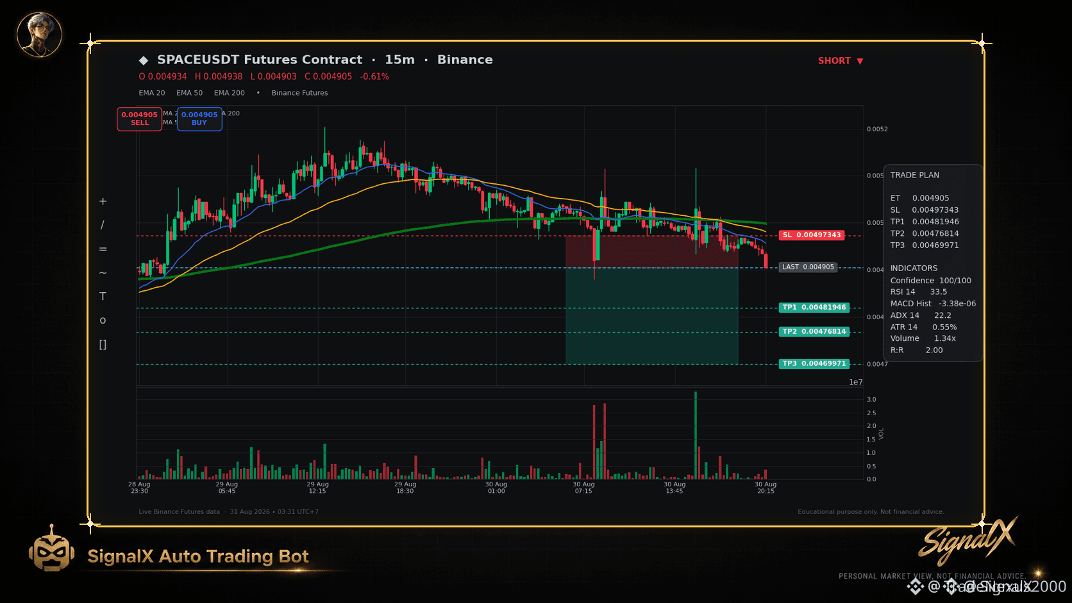
Task: Click the educational purpose disclaimer text
Action: coord(871,512)
